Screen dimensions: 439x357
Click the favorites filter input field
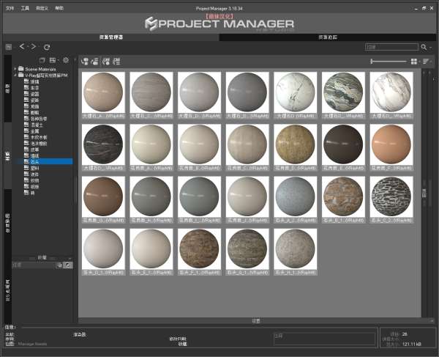[x=34, y=265]
